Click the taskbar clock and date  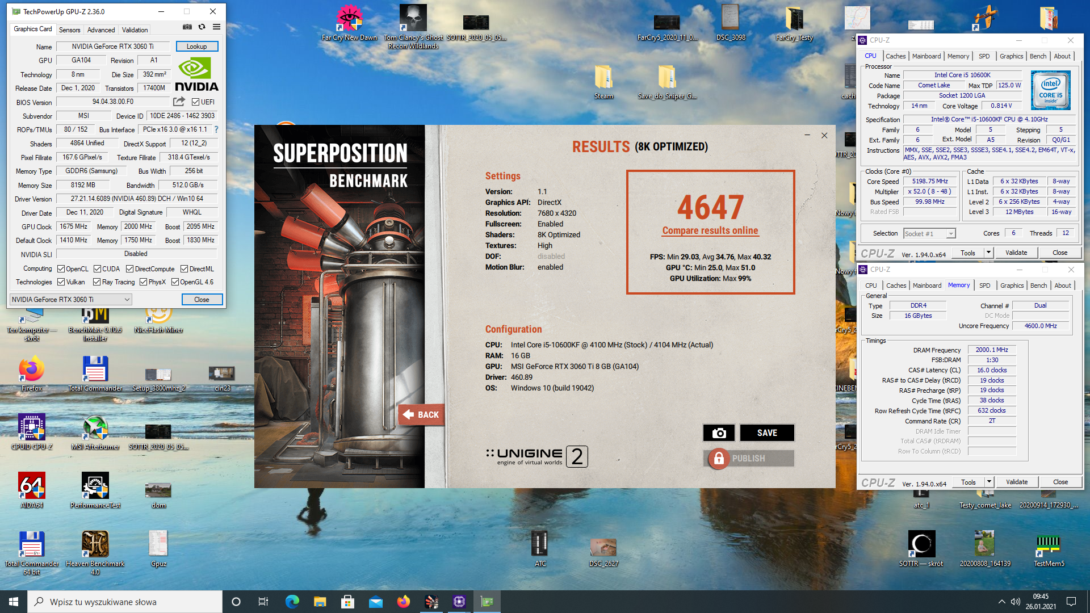pos(1041,602)
